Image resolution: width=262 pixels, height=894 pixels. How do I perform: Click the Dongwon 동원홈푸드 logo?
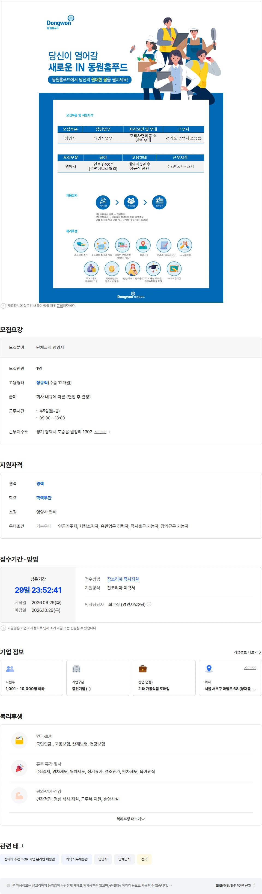pos(60,23)
